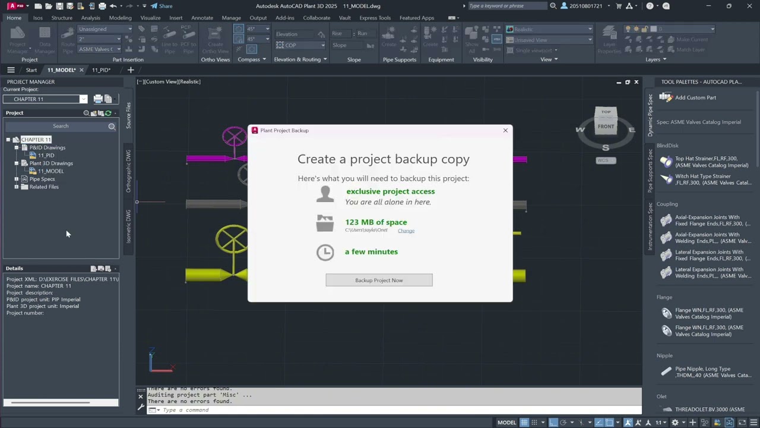
Task: Click the FRONT face of the ViewCube
Action: 606,126
